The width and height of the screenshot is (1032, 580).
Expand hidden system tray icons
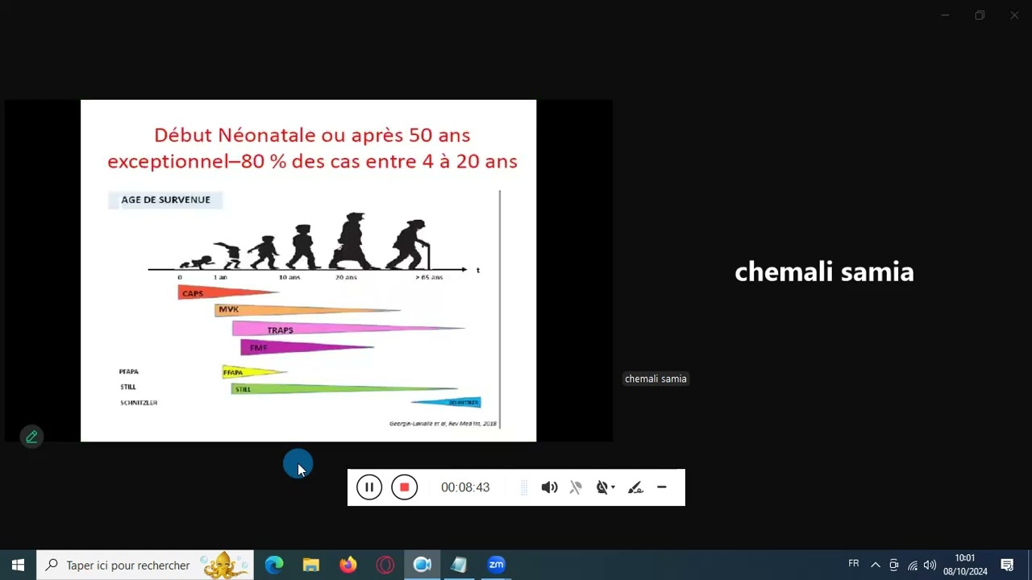click(876, 565)
